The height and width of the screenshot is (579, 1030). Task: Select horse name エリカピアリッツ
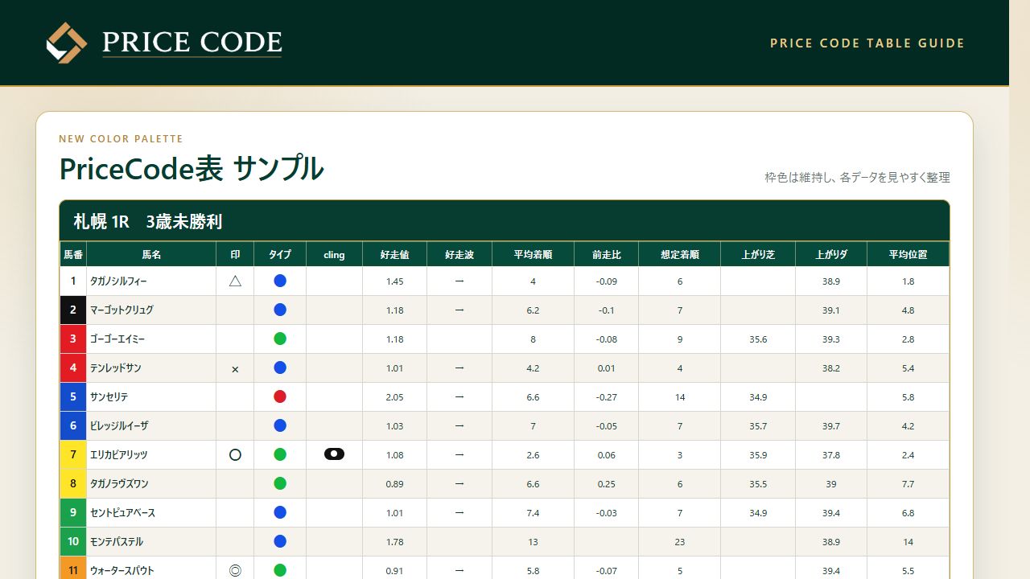[x=119, y=455]
